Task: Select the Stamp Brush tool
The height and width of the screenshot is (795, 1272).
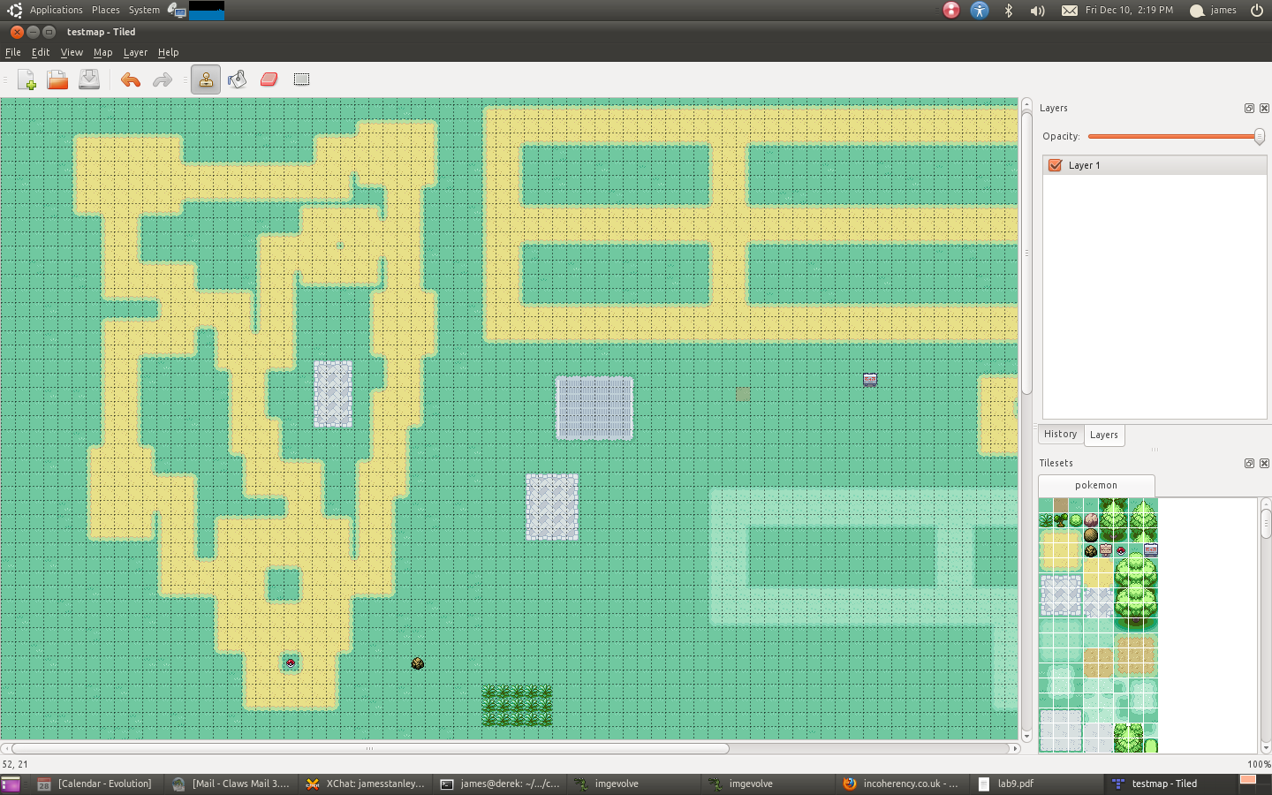Action: tap(206, 79)
